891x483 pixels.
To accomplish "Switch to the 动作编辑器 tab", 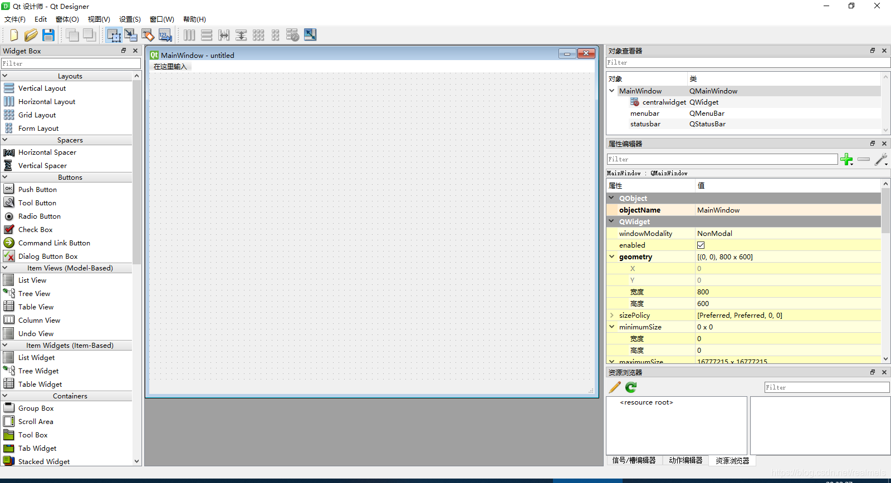I will 686,460.
